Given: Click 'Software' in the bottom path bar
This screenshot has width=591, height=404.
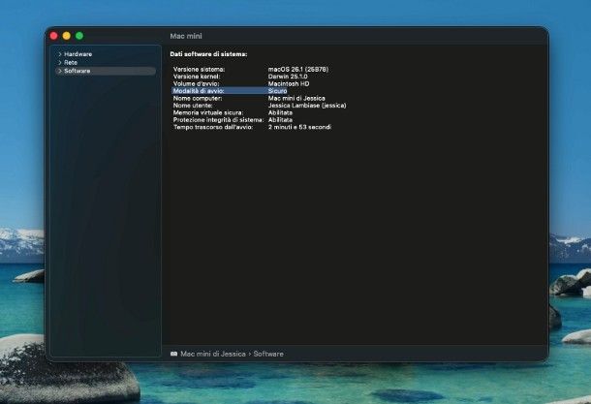Looking at the screenshot, I should 268,354.
